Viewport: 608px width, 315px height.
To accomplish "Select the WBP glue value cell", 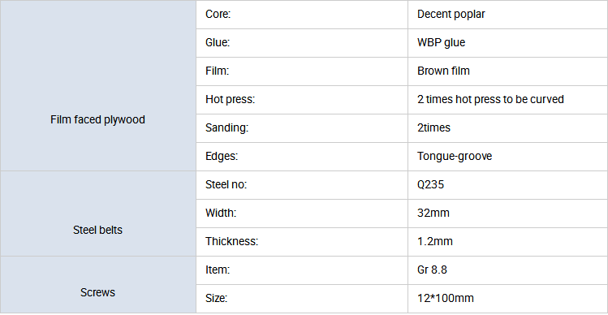I will pos(507,43).
